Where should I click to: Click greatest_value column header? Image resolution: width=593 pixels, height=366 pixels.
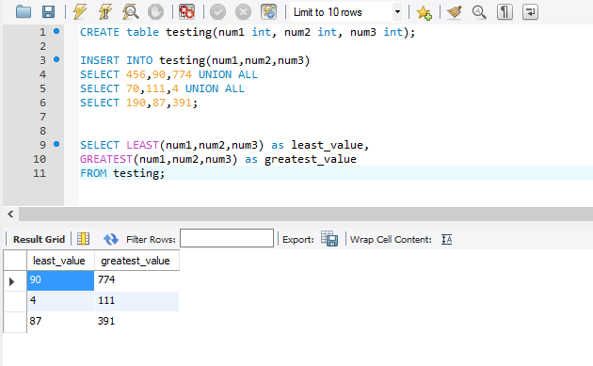pyautogui.click(x=136, y=261)
